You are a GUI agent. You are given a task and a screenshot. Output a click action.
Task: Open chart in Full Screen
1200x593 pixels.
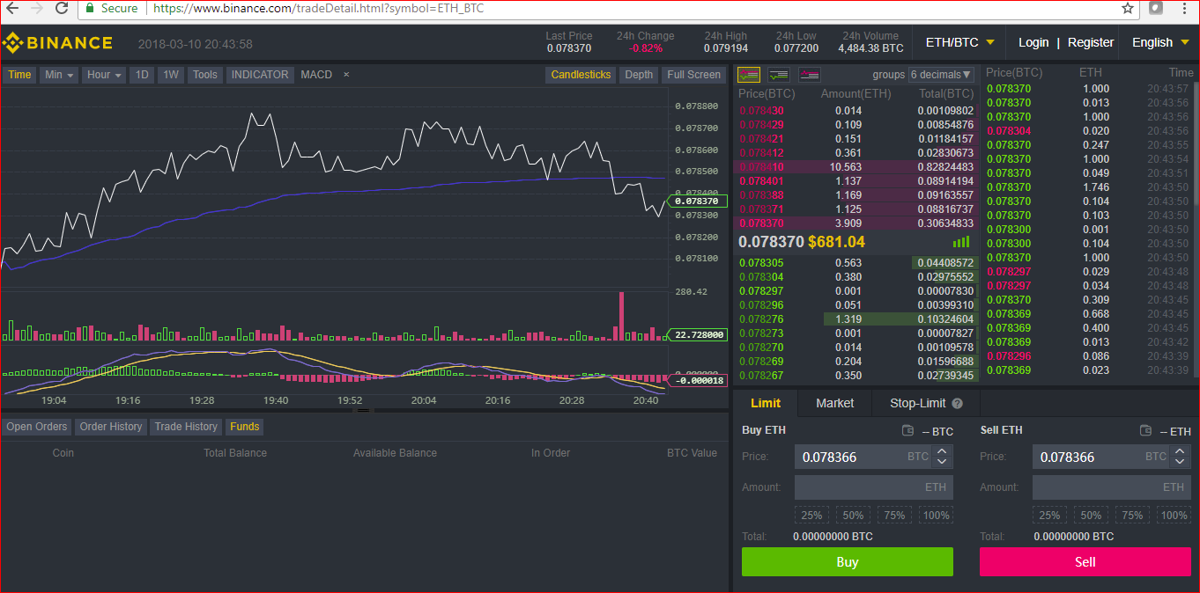(693, 75)
